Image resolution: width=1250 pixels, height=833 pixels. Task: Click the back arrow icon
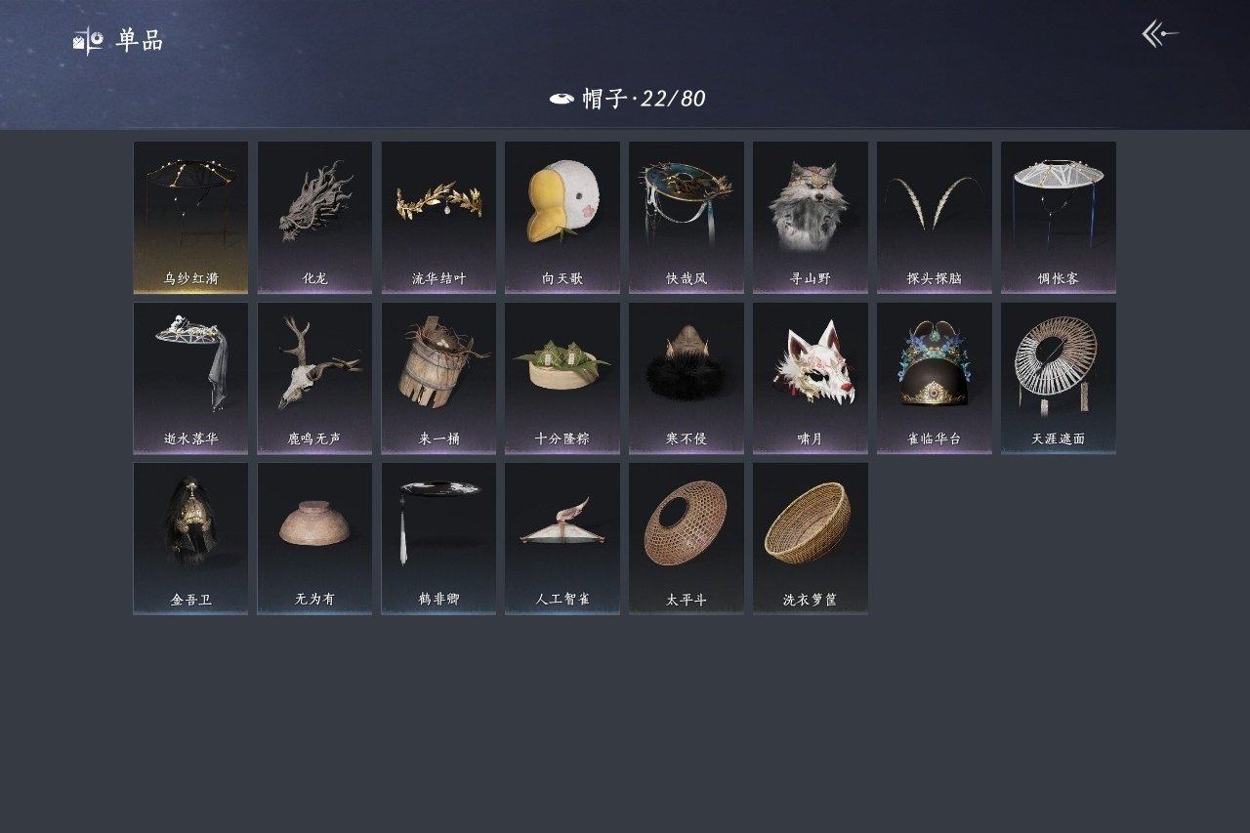click(1159, 34)
